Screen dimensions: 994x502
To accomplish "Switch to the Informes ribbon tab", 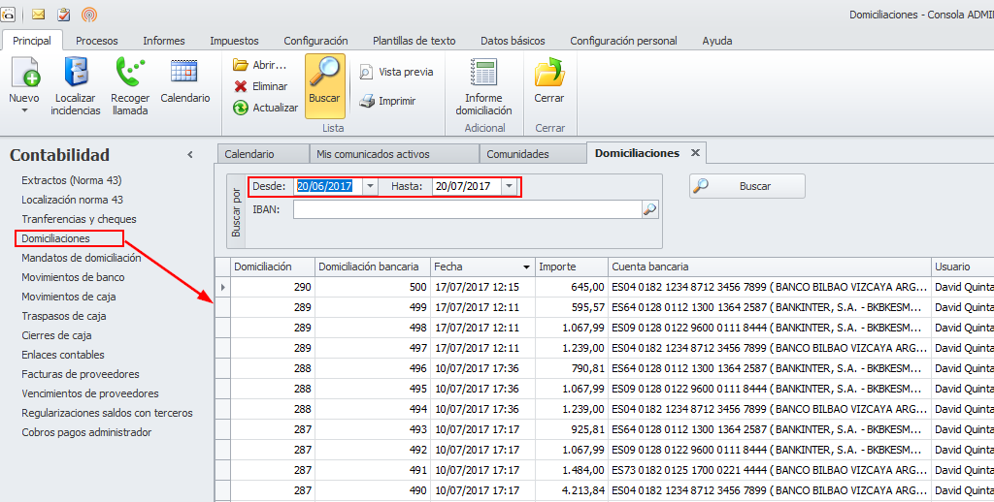I will [163, 41].
